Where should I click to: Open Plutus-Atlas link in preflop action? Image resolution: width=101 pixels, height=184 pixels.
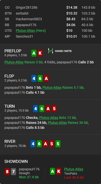pos(14,62)
